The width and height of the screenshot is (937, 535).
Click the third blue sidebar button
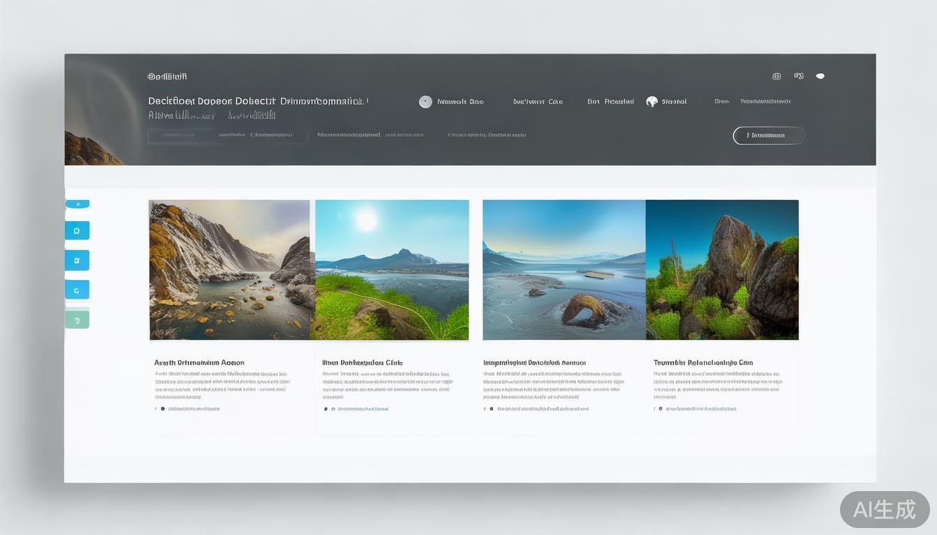point(77,261)
